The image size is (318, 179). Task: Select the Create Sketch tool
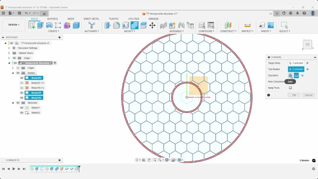point(32,25)
